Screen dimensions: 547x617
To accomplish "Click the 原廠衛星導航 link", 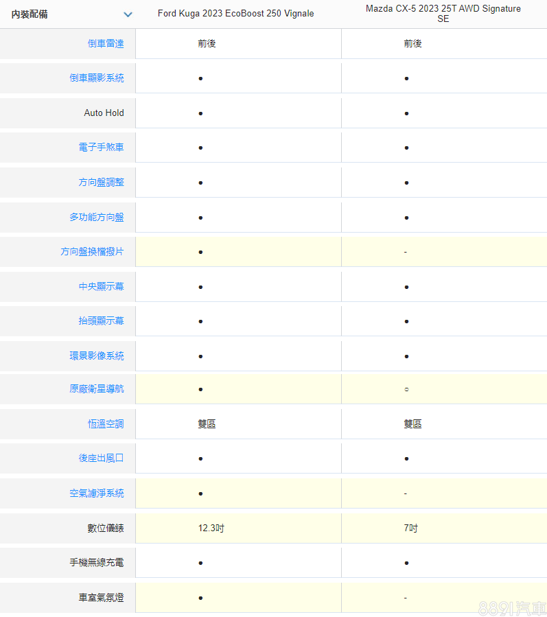I will (97, 389).
